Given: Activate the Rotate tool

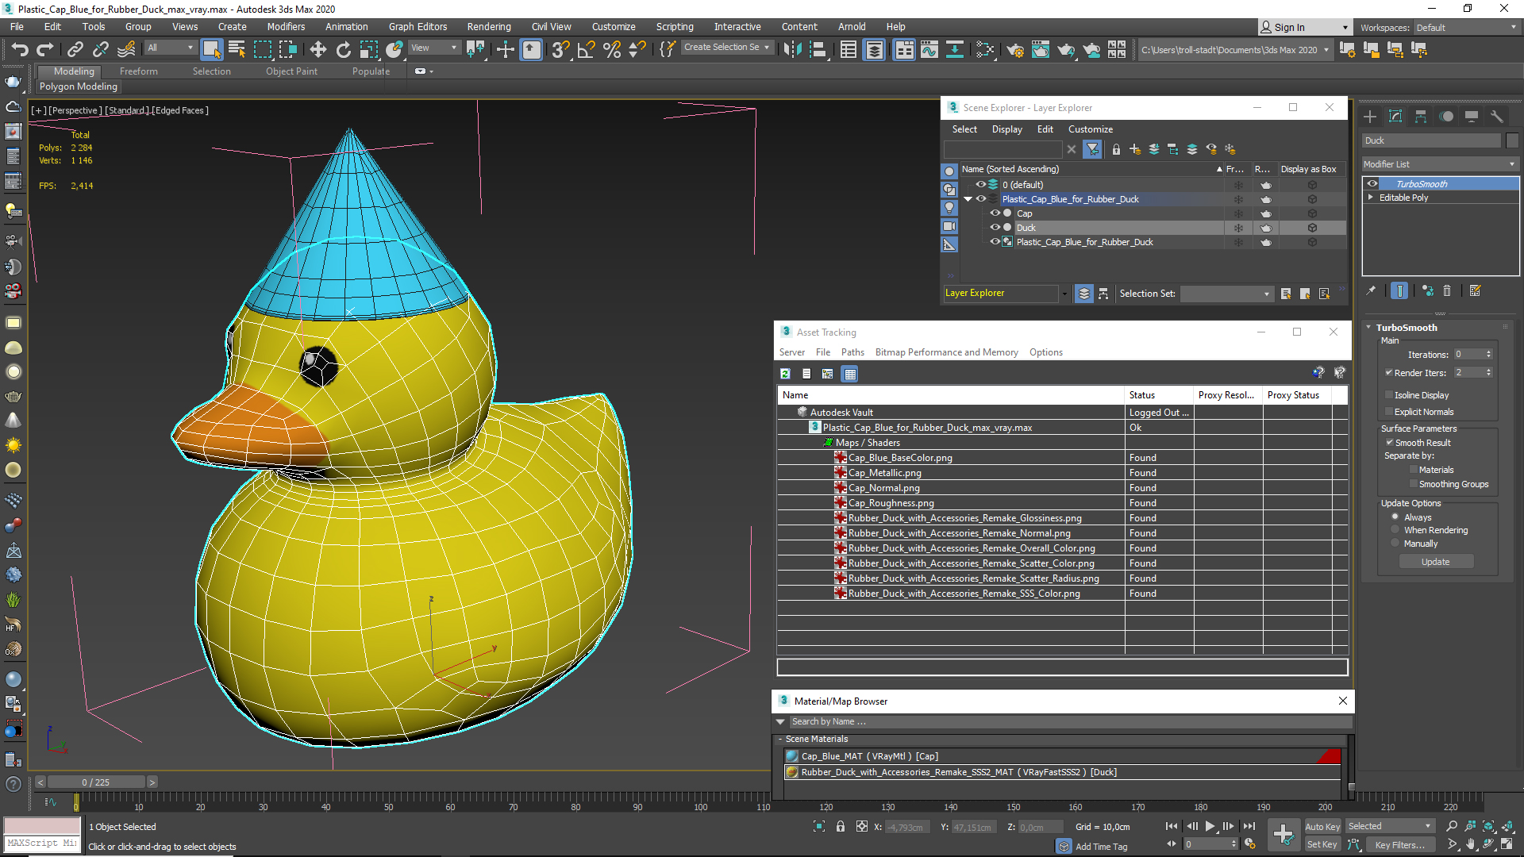Looking at the screenshot, I should coord(343,50).
